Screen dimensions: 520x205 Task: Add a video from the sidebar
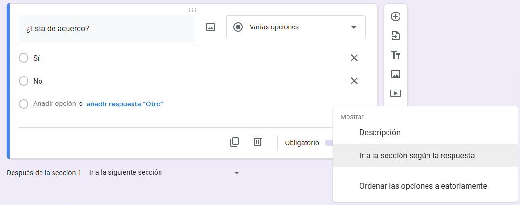click(396, 93)
